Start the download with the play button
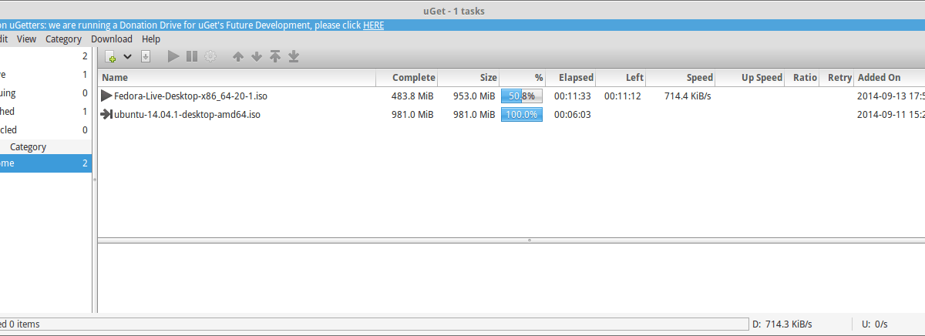The height and width of the screenshot is (336, 925). pos(173,56)
